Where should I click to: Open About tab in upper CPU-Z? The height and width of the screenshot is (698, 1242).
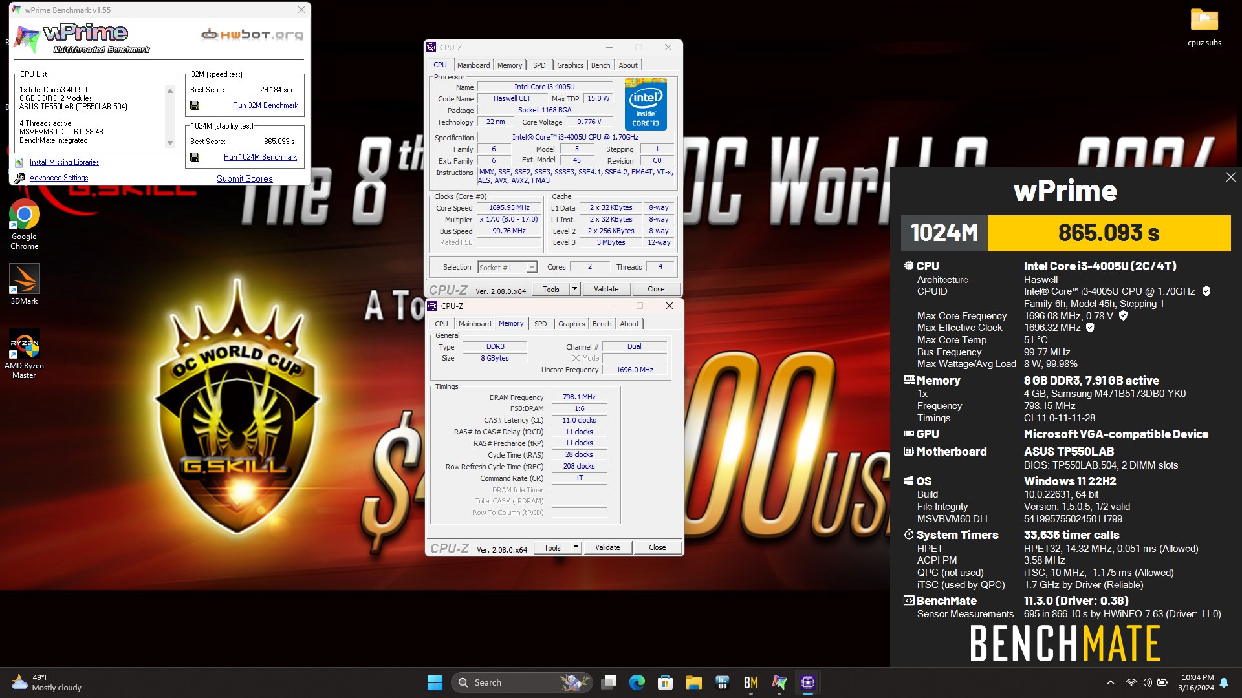[628, 65]
